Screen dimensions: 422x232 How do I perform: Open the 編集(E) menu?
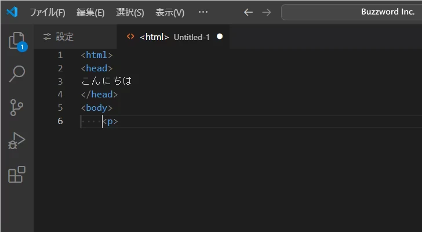coord(90,12)
